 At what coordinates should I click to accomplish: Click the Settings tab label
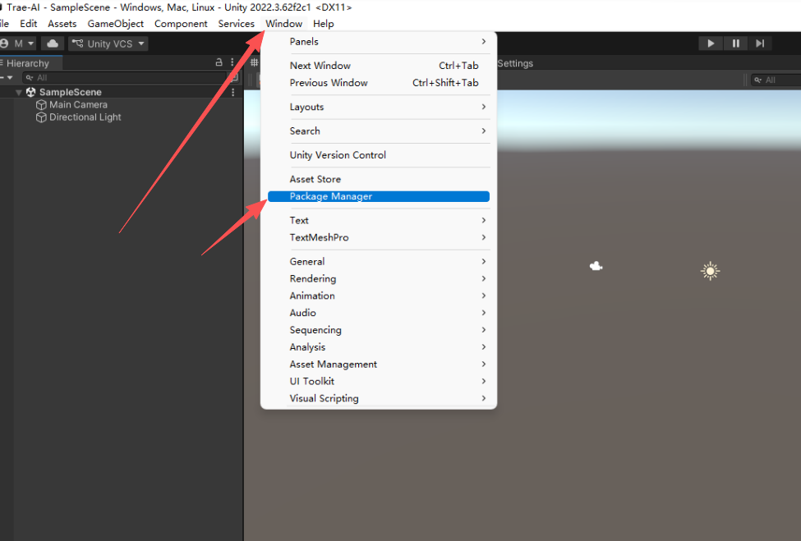pyautogui.click(x=515, y=63)
